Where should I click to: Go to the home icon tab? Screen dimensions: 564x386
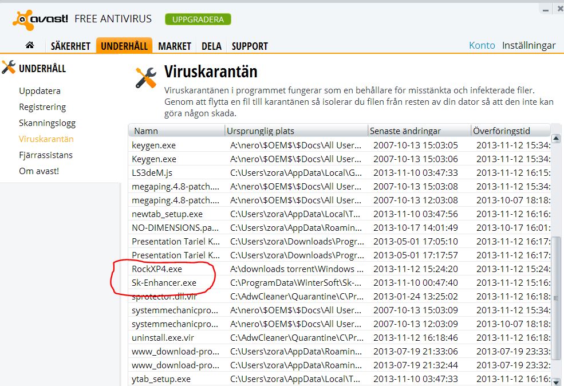click(30, 45)
